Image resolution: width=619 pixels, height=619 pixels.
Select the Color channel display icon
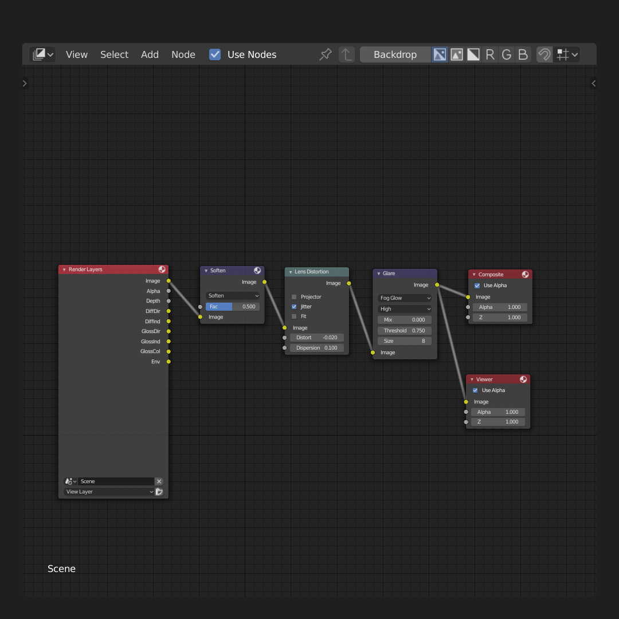(456, 54)
